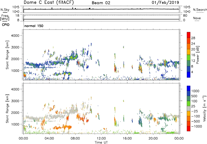Click 'Slant Range [km]' label of power panel
Image resolution: width=207 pixels, height=144 pixels.
coord(7,55)
